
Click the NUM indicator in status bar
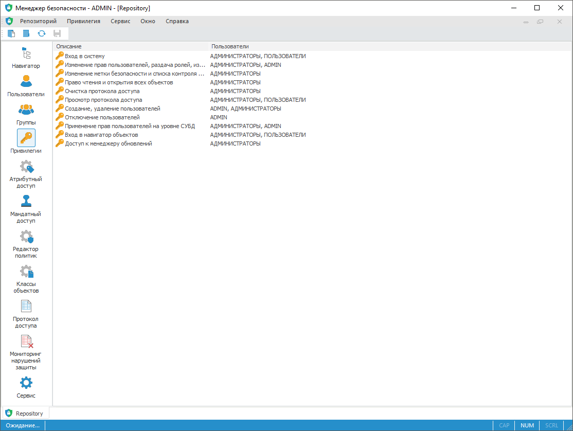527,425
